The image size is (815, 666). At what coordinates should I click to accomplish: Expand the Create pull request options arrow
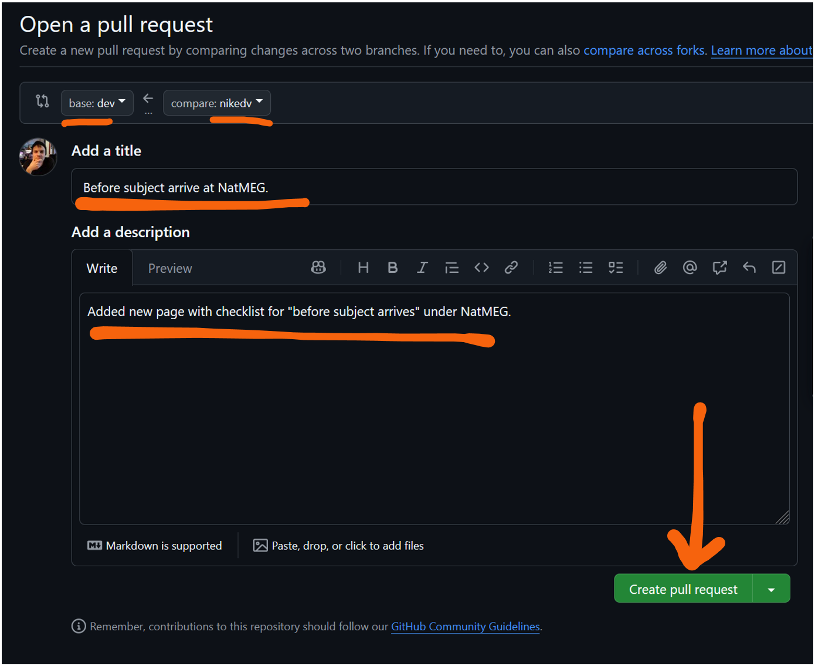(771, 589)
